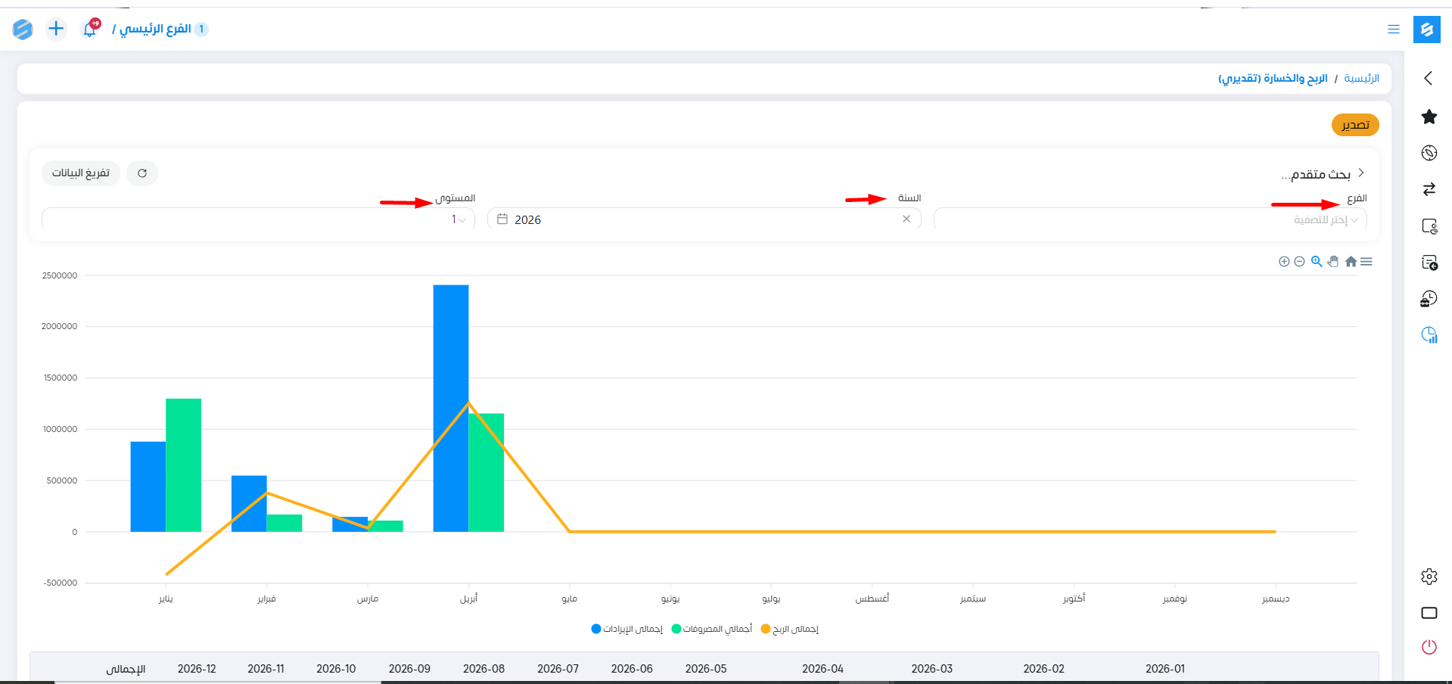Clear the 2026 year field value
This screenshot has width=1452, height=684.
pos(906,219)
